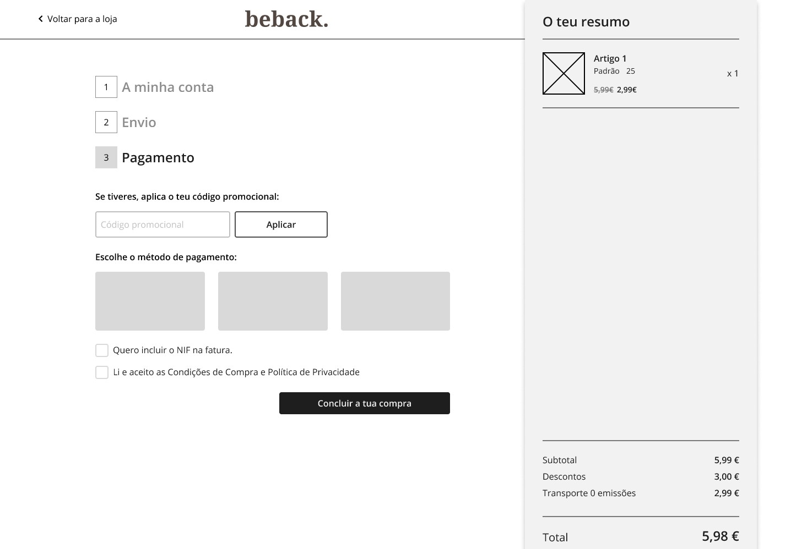This screenshot has height=549, width=791.
Task: Click the step 1 number box
Action: [x=106, y=87]
